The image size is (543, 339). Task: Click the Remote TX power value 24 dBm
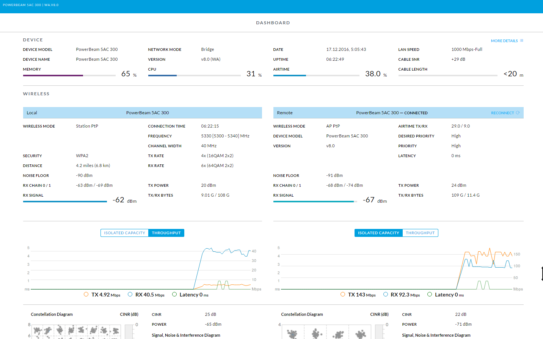coord(459,185)
